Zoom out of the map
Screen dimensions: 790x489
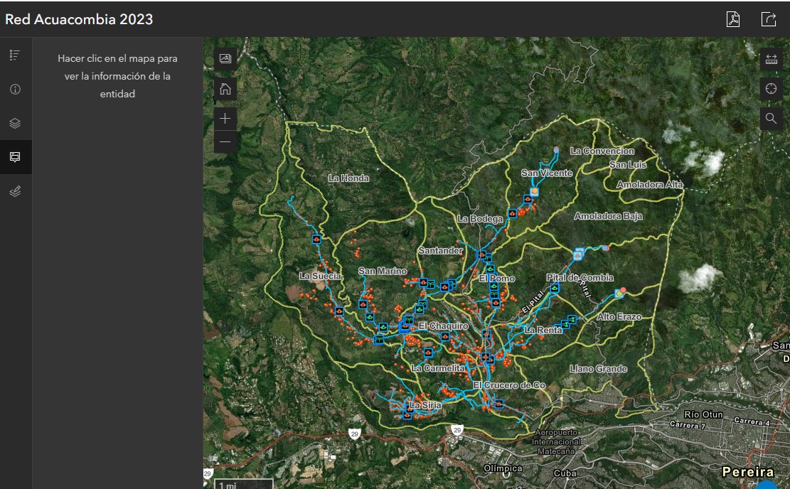click(x=225, y=141)
